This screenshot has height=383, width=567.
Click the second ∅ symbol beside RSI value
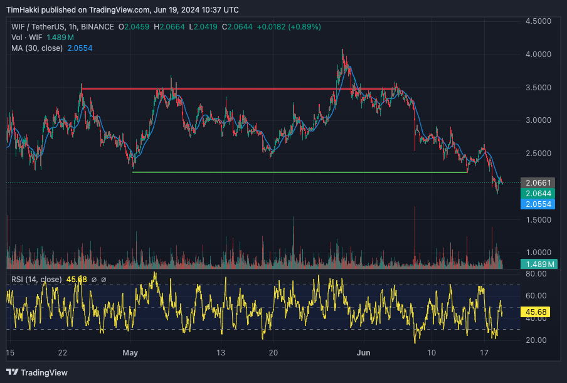click(103, 280)
